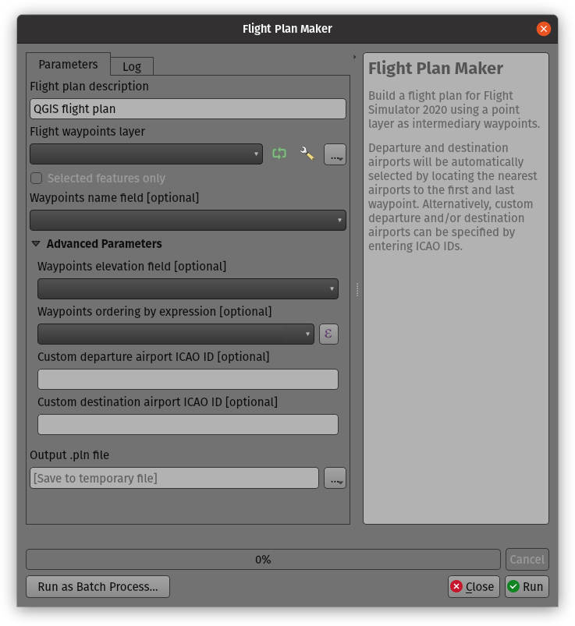Click Run as Batch Process button
The width and height of the screenshot is (575, 626).
[x=98, y=587]
